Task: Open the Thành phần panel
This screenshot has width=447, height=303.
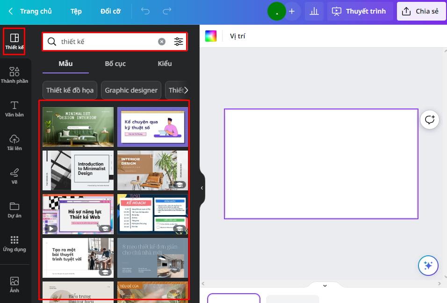Action: (14, 75)
